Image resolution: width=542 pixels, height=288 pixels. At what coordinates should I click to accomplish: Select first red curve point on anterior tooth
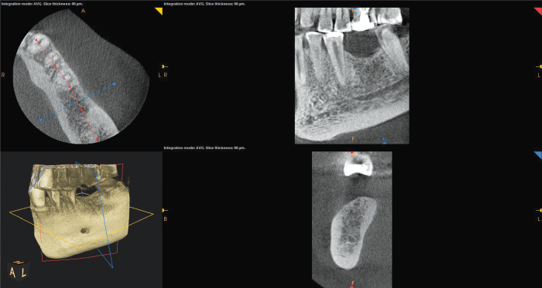point(36,40)
